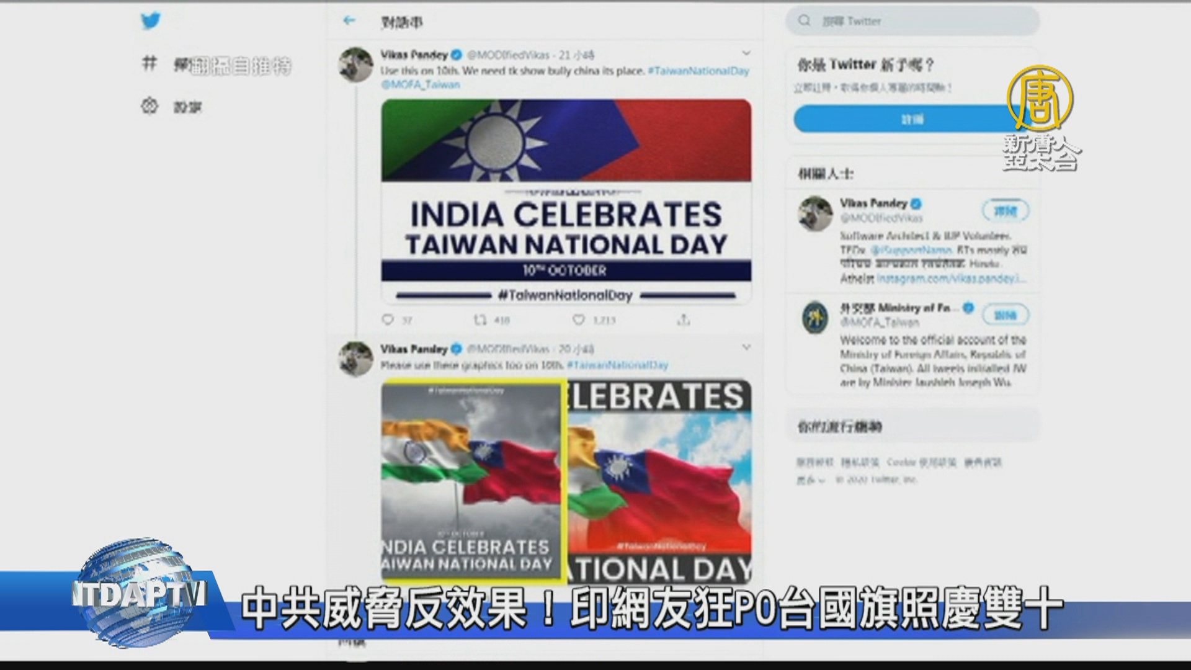
Task: Follow the MOFA_Taiwan account in sidebar
Action: [x=1006, y=315]
